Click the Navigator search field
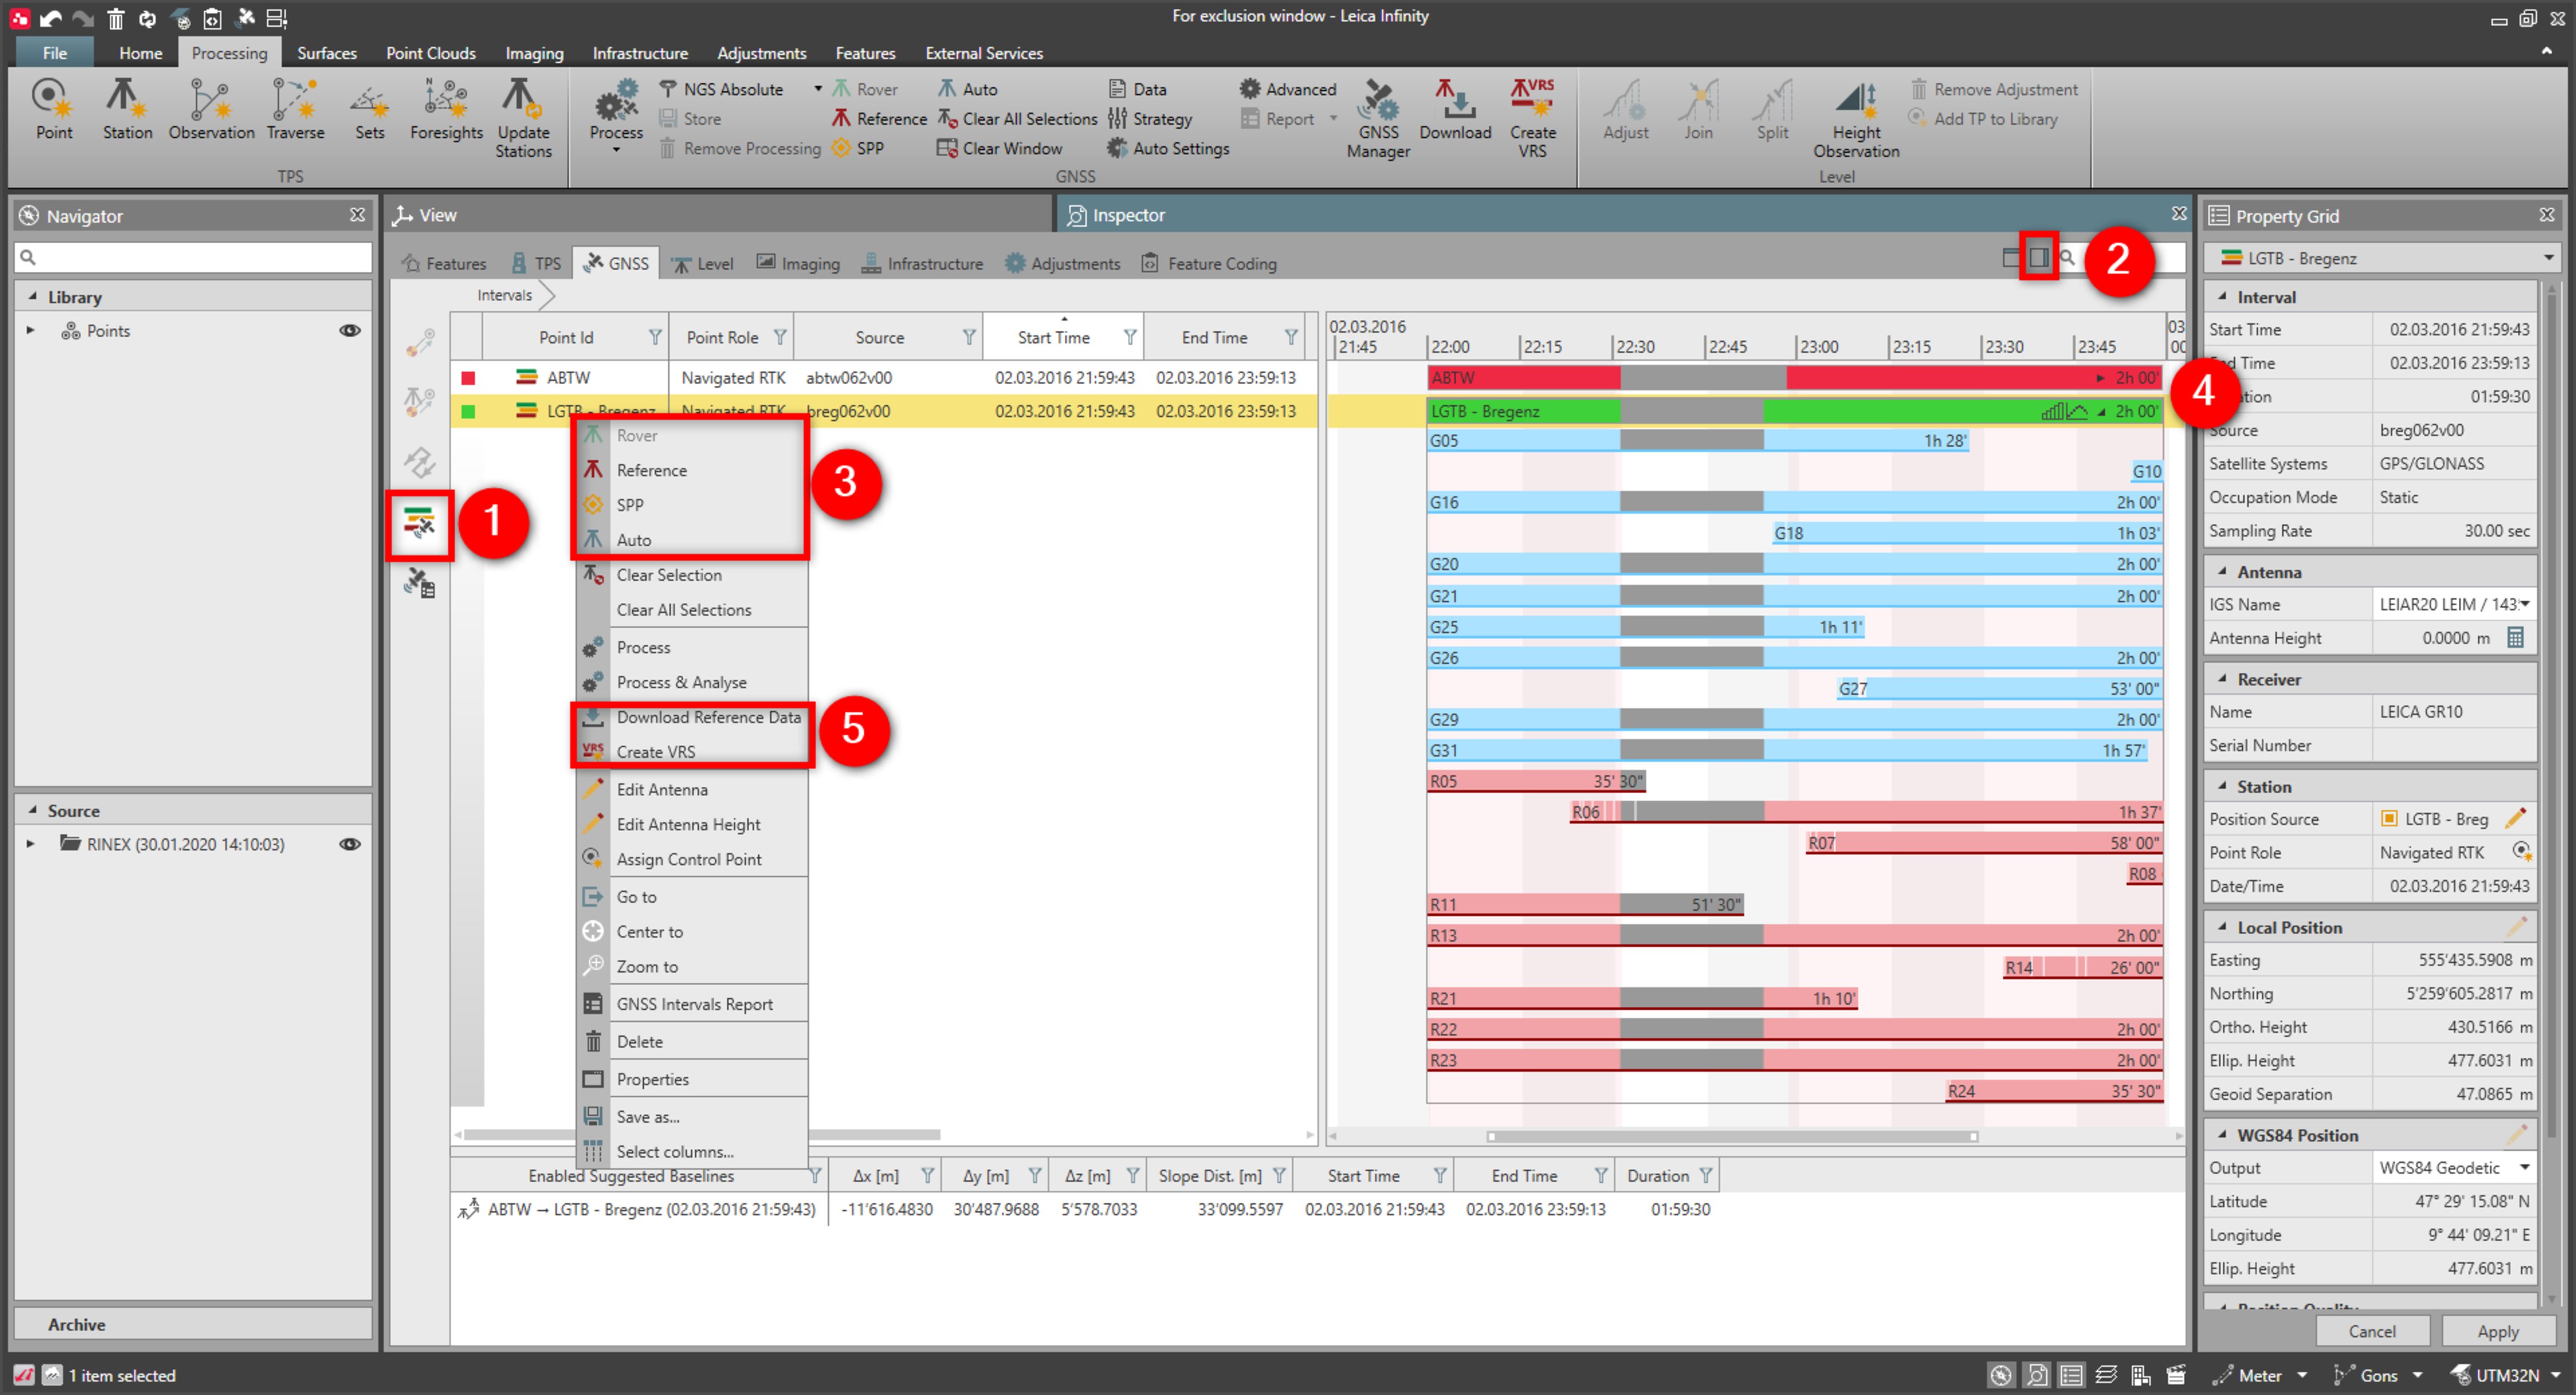 point(193,257)
